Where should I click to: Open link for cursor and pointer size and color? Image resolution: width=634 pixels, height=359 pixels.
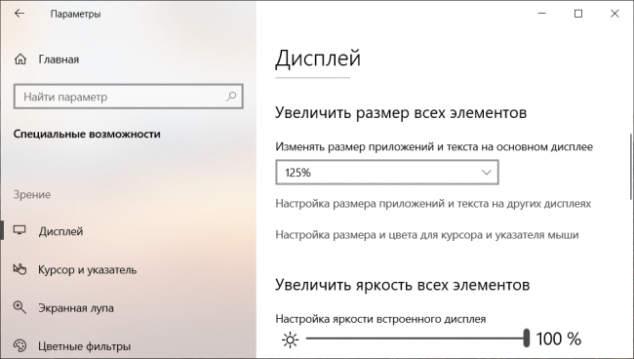[x=427, y=235]
